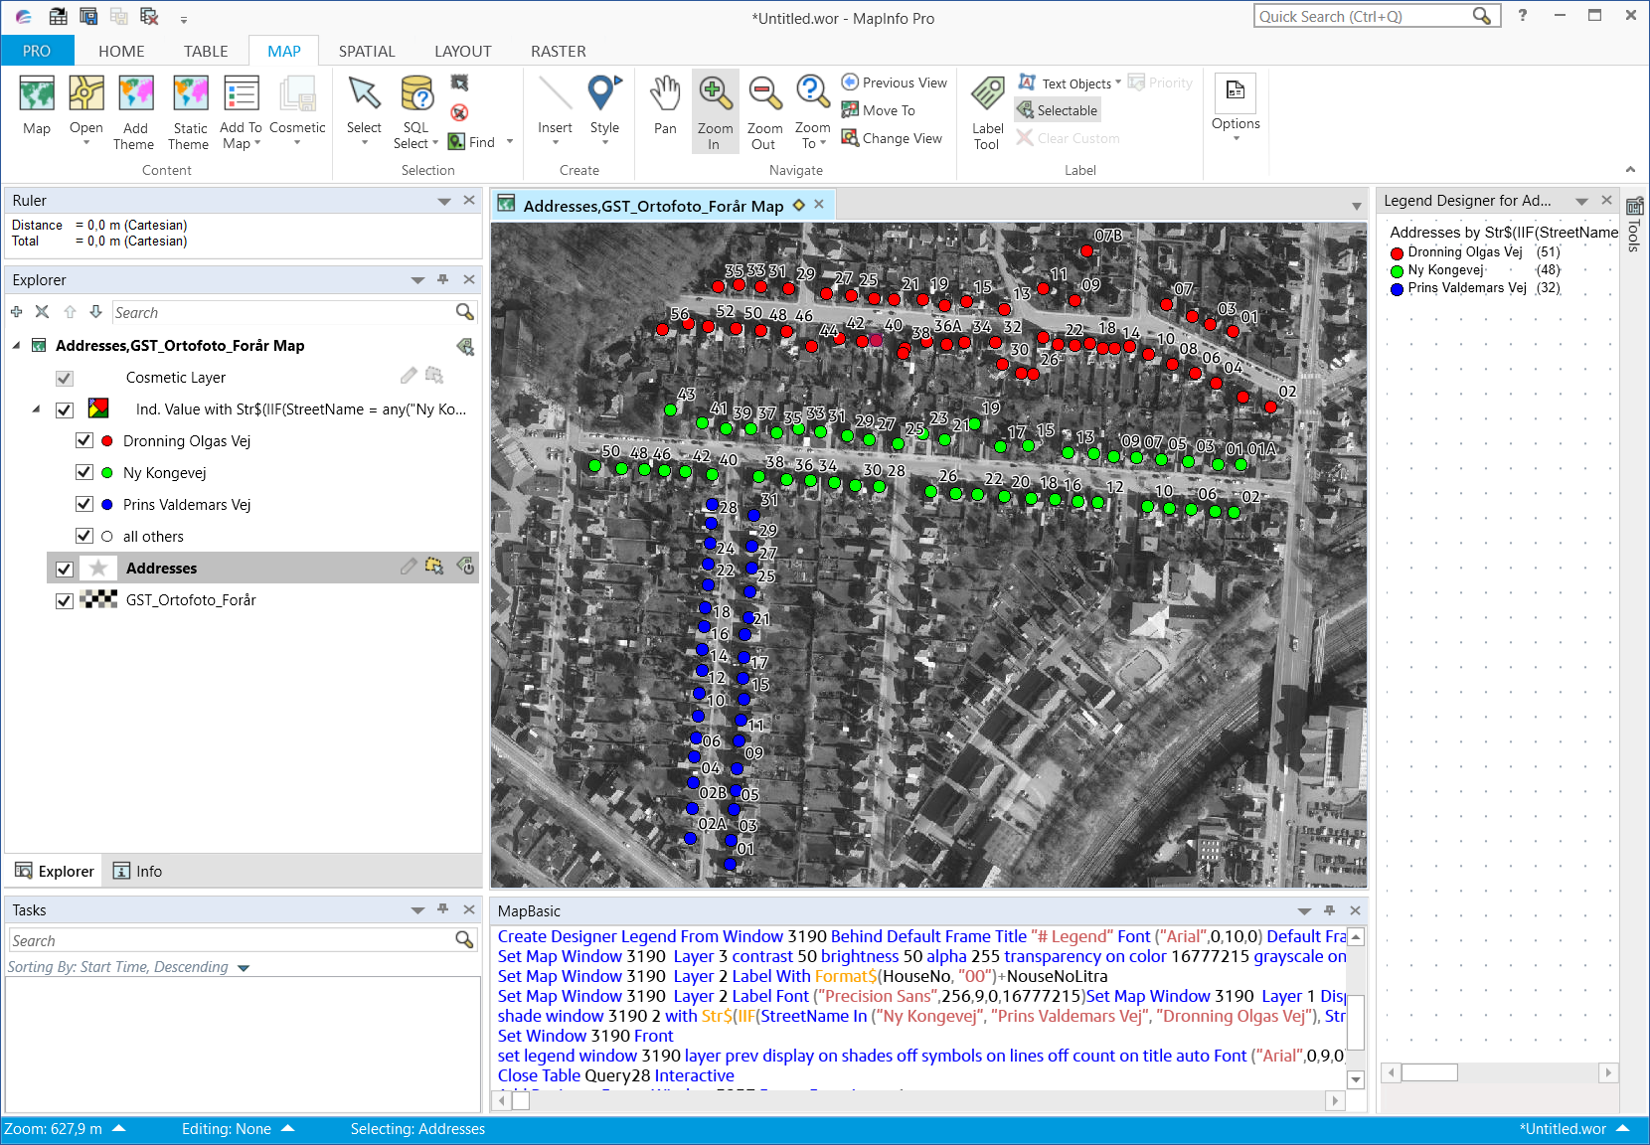
Task: Add a Static Theme to the map
Action: click(189, 109)
